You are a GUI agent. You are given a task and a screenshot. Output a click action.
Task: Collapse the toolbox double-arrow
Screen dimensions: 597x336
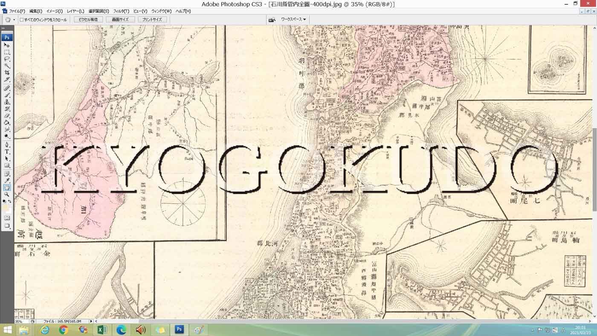(3, 28)
